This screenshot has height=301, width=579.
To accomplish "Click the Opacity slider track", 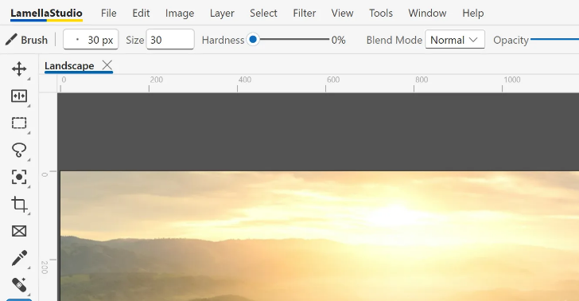I will pyautogui.click(x=554, y=39).
